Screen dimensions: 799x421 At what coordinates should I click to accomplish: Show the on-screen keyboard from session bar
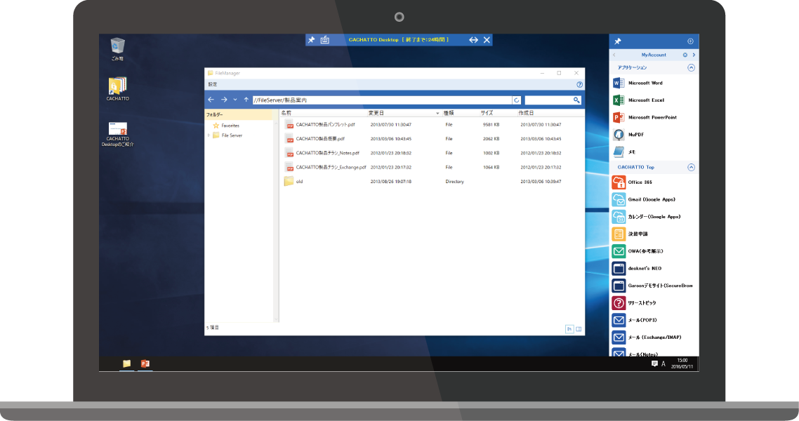(324, 40)
